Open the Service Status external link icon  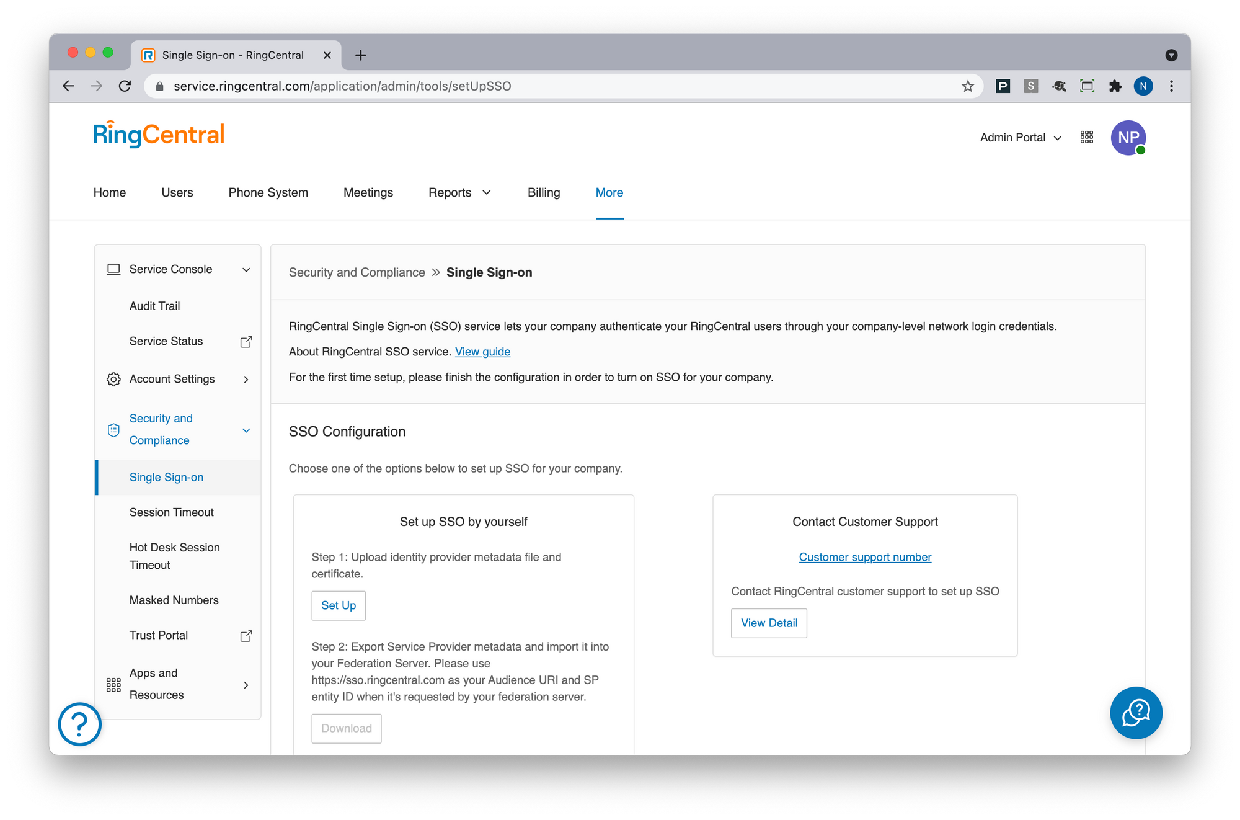pos(246,342)
